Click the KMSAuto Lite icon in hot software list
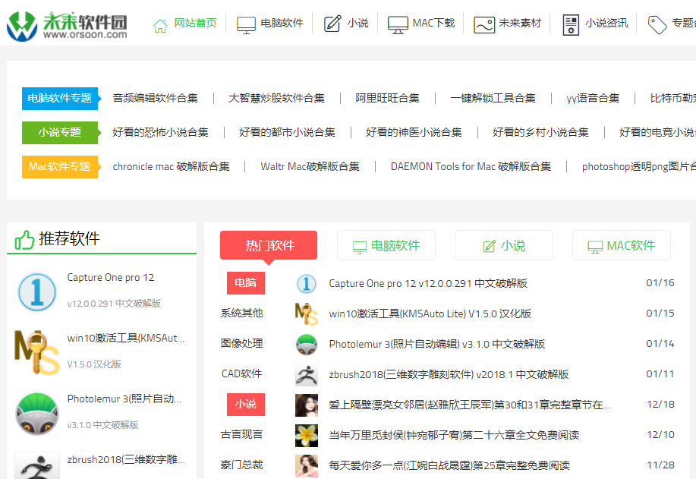 [307, 314]
